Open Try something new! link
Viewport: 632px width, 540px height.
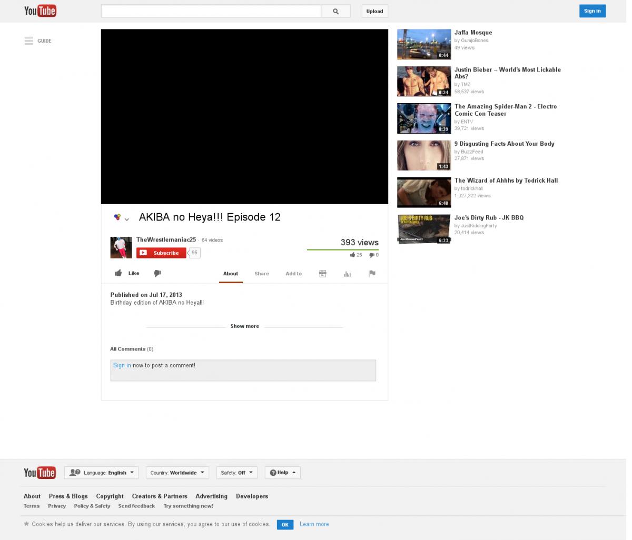(188, 506)
